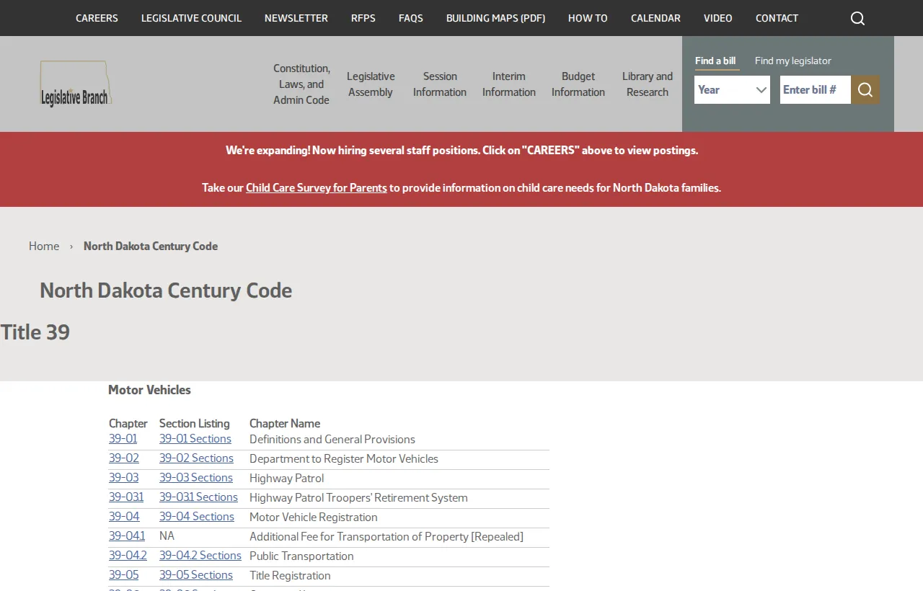The width and height of the screenshot is (923, 591).
Task: Click the Legislative Branch logo
Action: (x=75, y=83)
